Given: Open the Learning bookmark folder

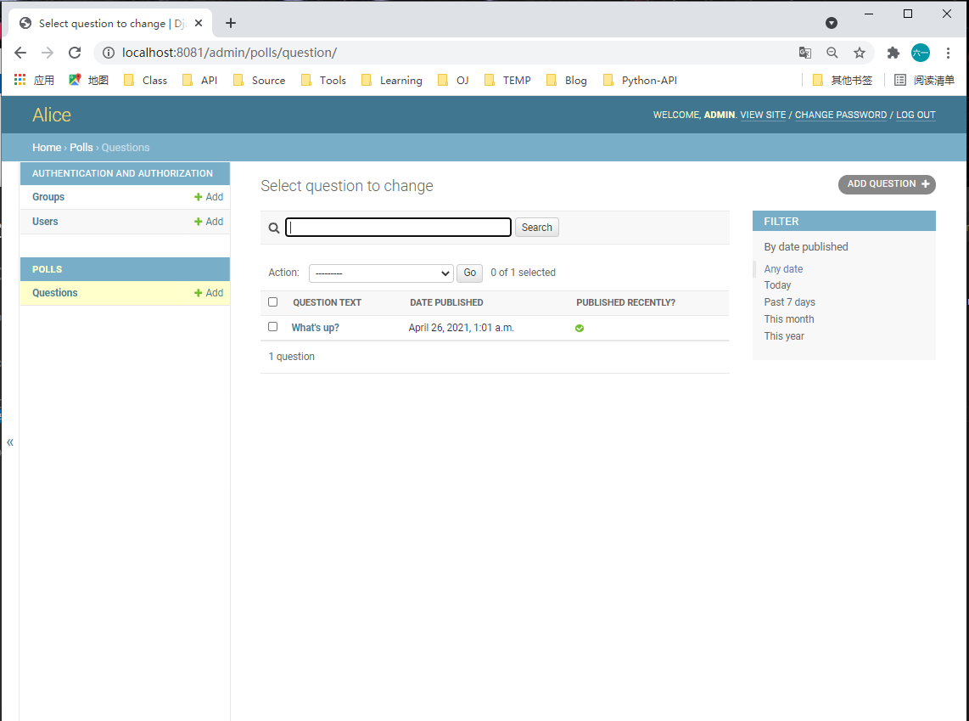Looking at the screenshot, I should tap(392, 80).
